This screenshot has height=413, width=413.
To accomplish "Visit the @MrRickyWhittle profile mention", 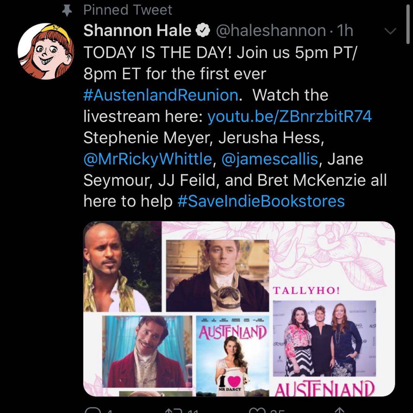I will coord(147,159).
